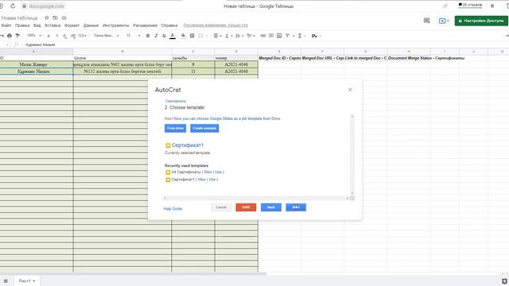Use the A4 Сертификаты recent template
The height and width of the screenshot is (286, 509).
[219, 172]
